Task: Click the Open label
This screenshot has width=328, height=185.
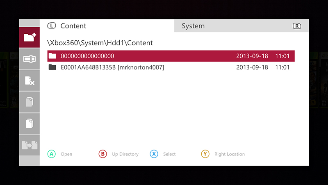Action: 66,154
